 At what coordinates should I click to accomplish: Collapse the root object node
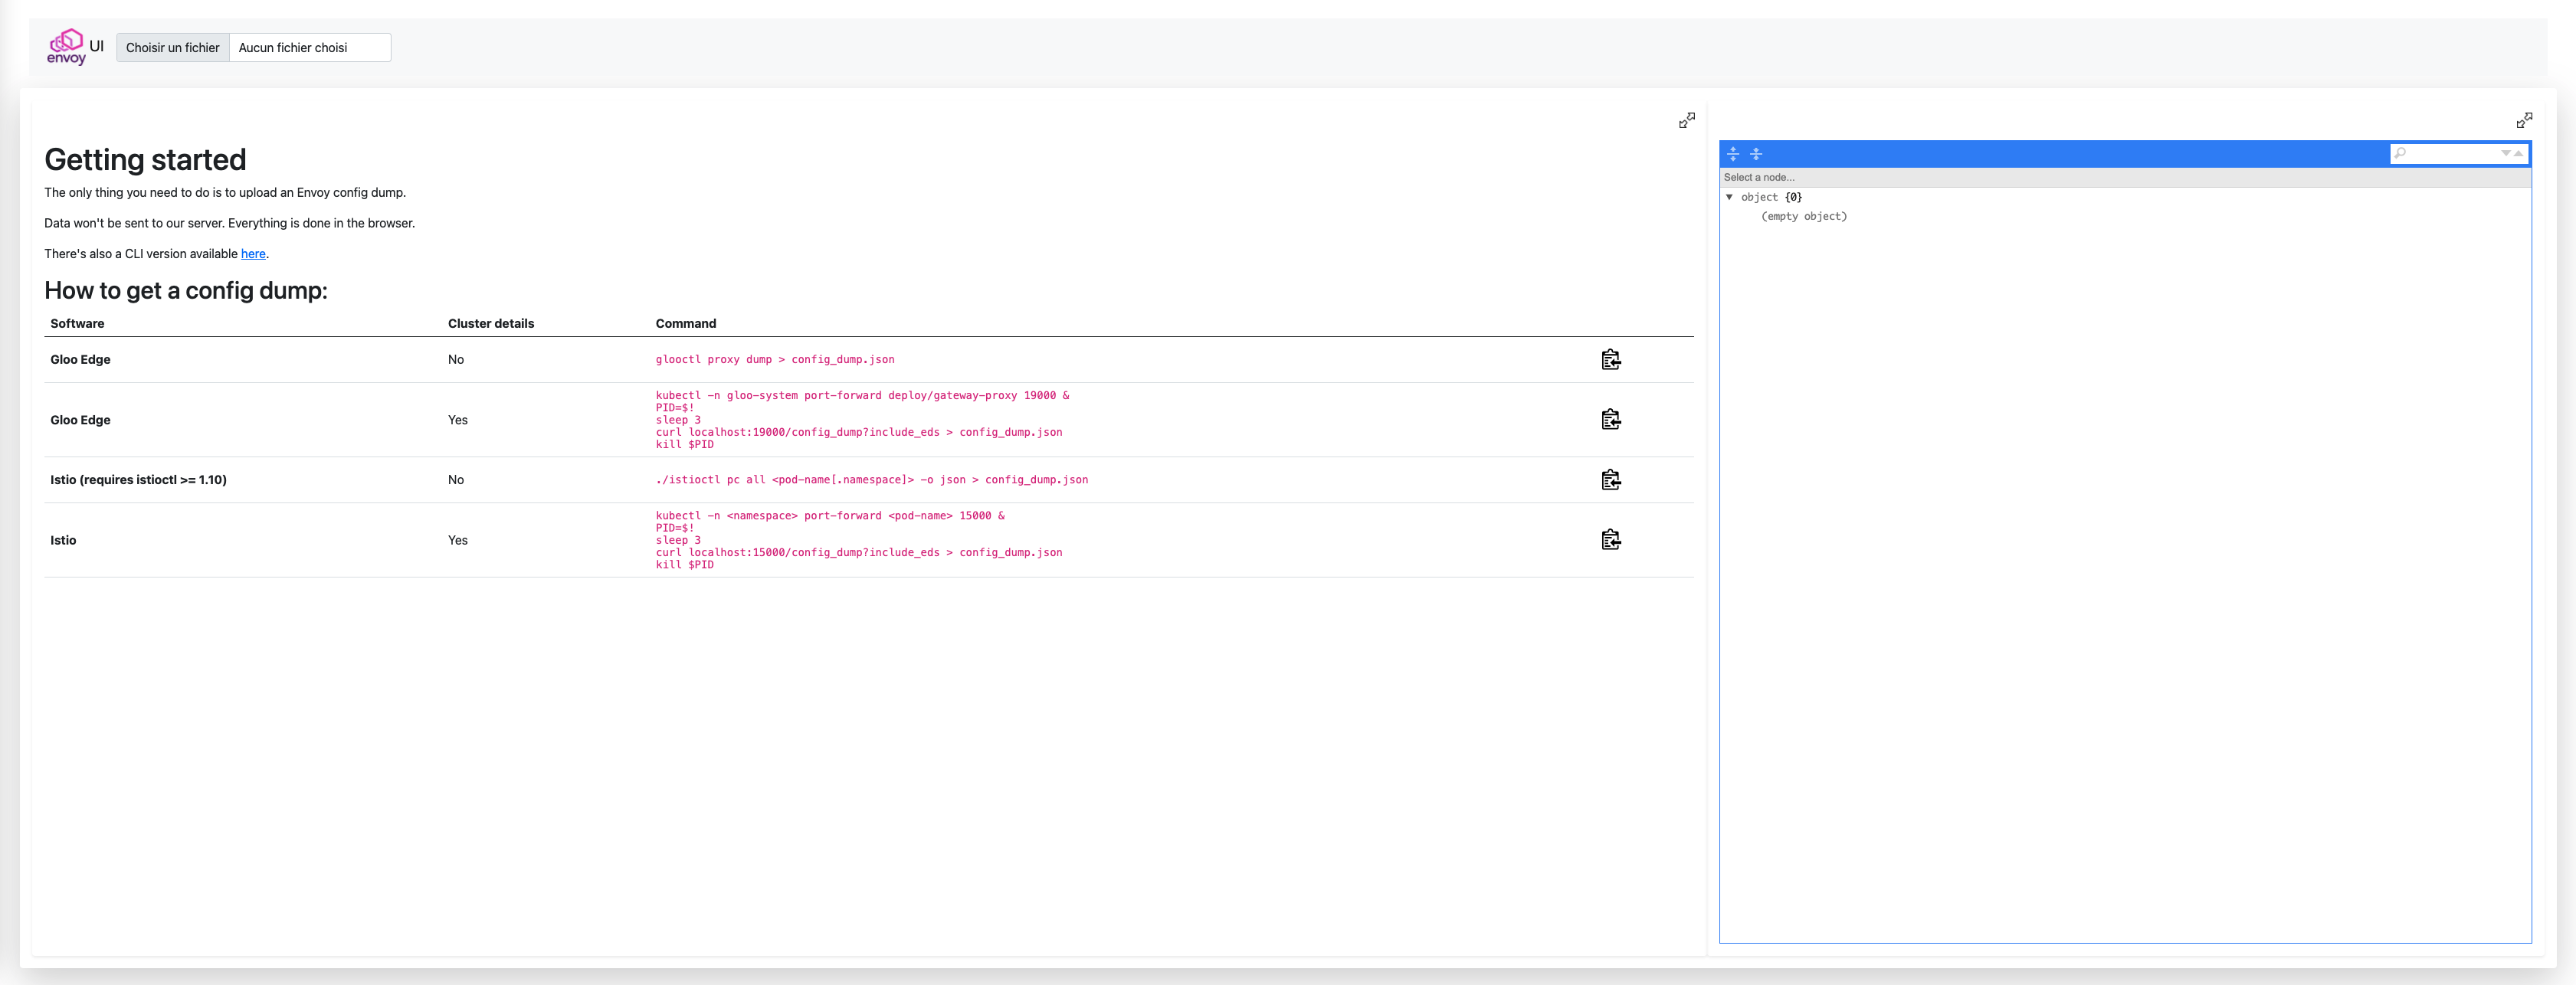point(1729,197)
